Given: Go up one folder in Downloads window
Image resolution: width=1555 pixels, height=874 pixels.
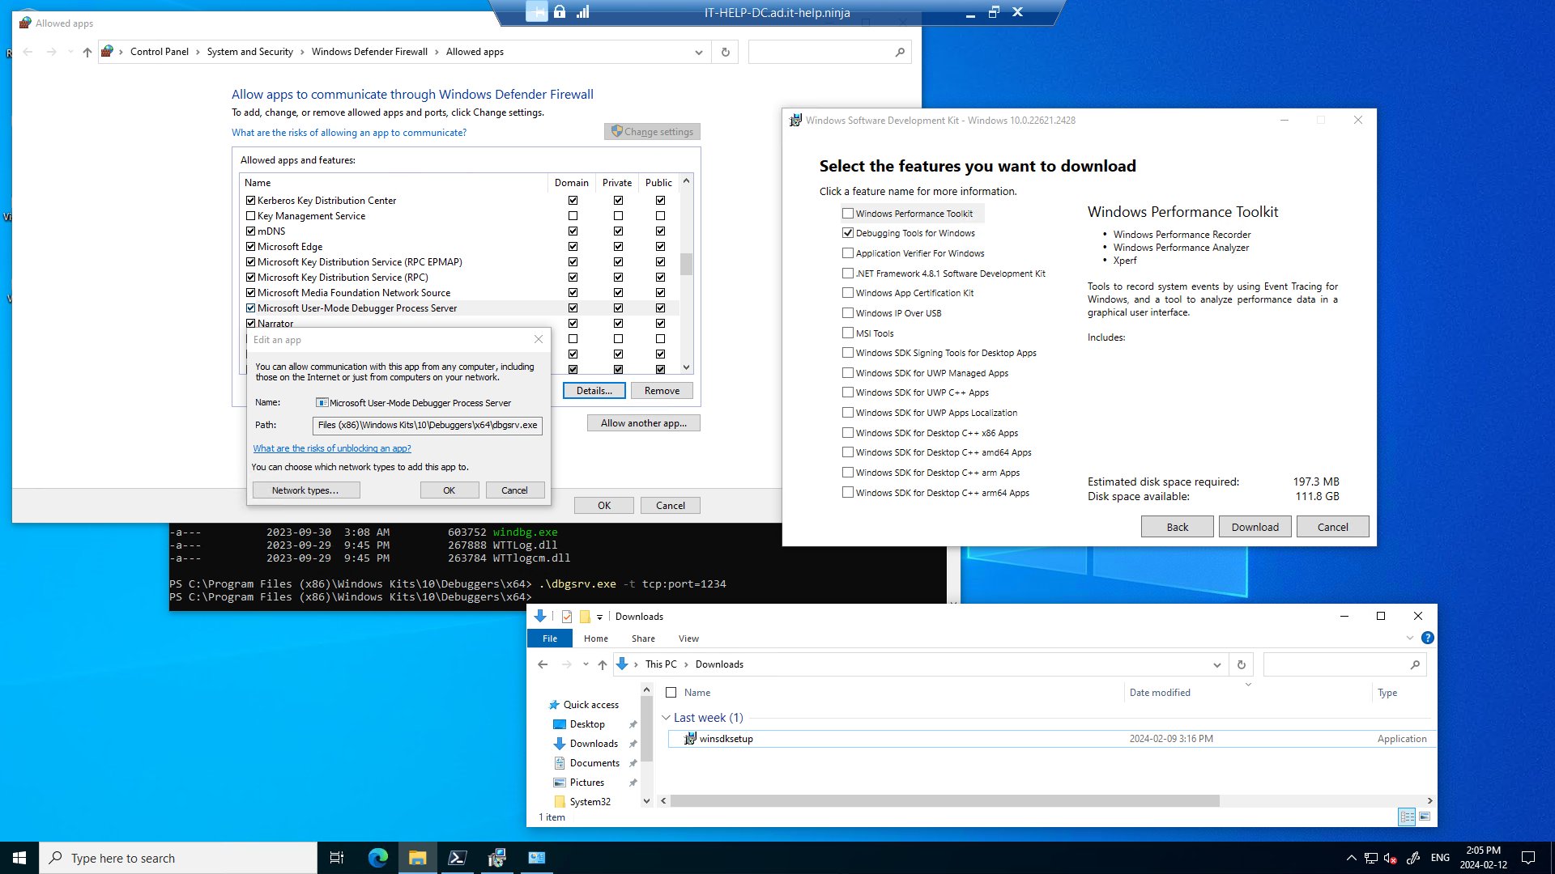Looking at the screenshot, I should (x=602, y=664).
